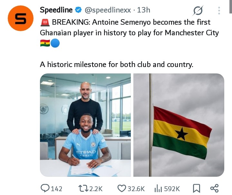The height and width of the screenshot is (195, 232).
Task: Click the 592K views count
Action: point(171,189)
